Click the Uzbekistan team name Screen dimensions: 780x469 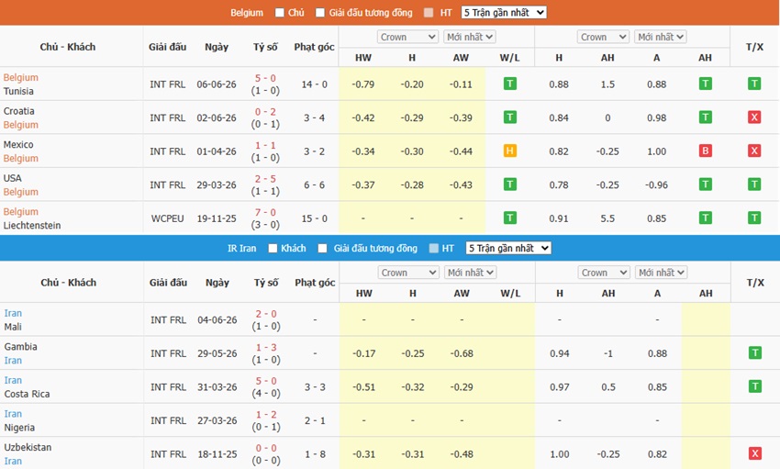pos(28,447)
